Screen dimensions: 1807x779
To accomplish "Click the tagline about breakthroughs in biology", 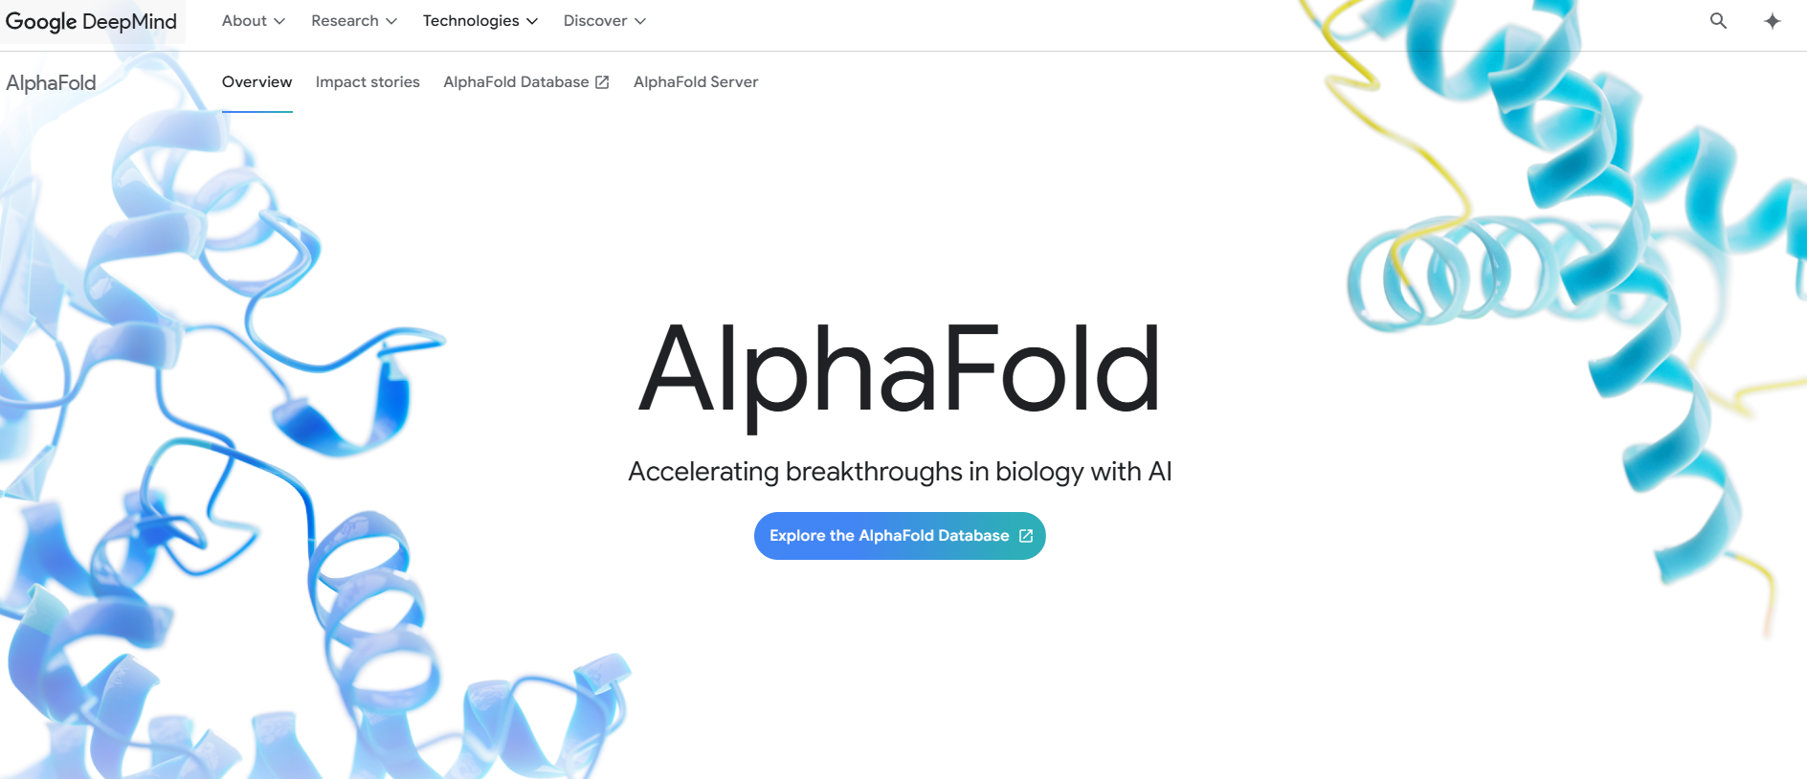I will [x=900, y=471].
